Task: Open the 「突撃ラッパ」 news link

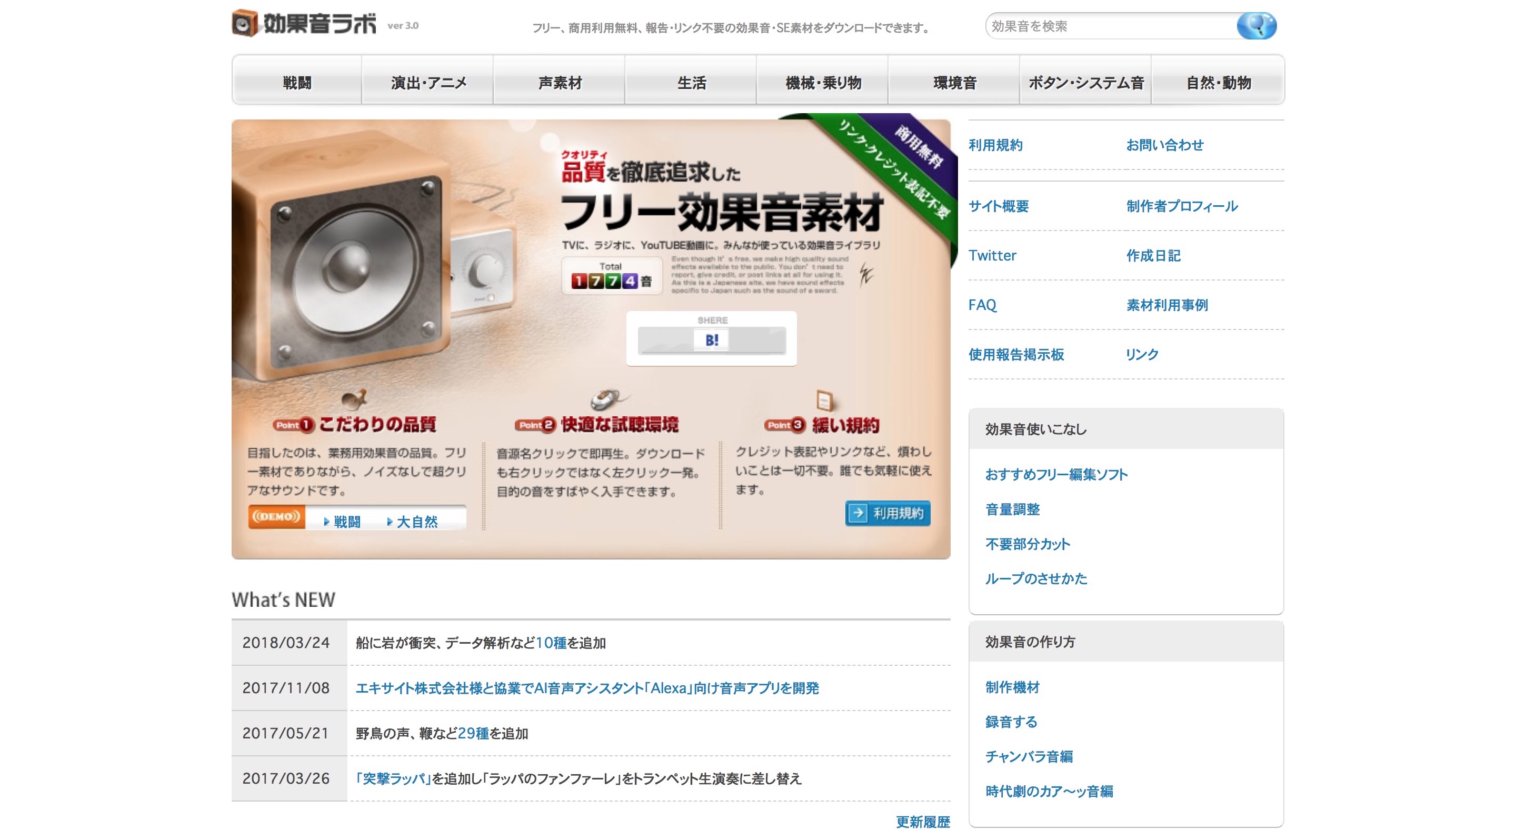Action: tap(394, 778)
